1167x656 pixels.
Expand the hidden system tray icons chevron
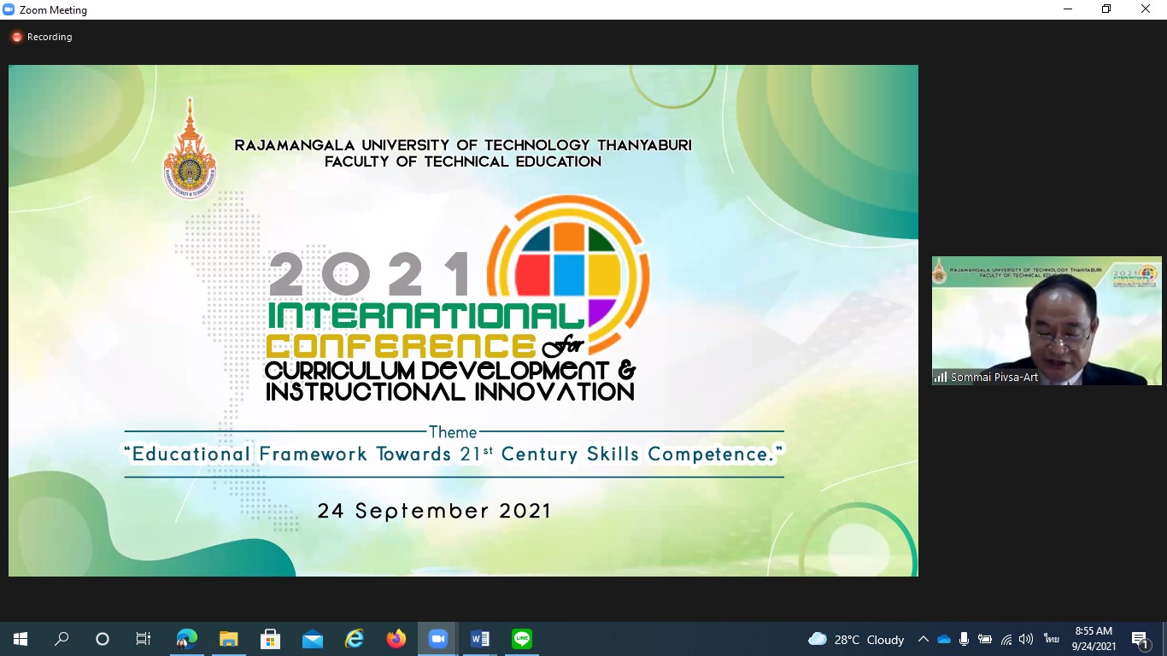coord(923,639)
